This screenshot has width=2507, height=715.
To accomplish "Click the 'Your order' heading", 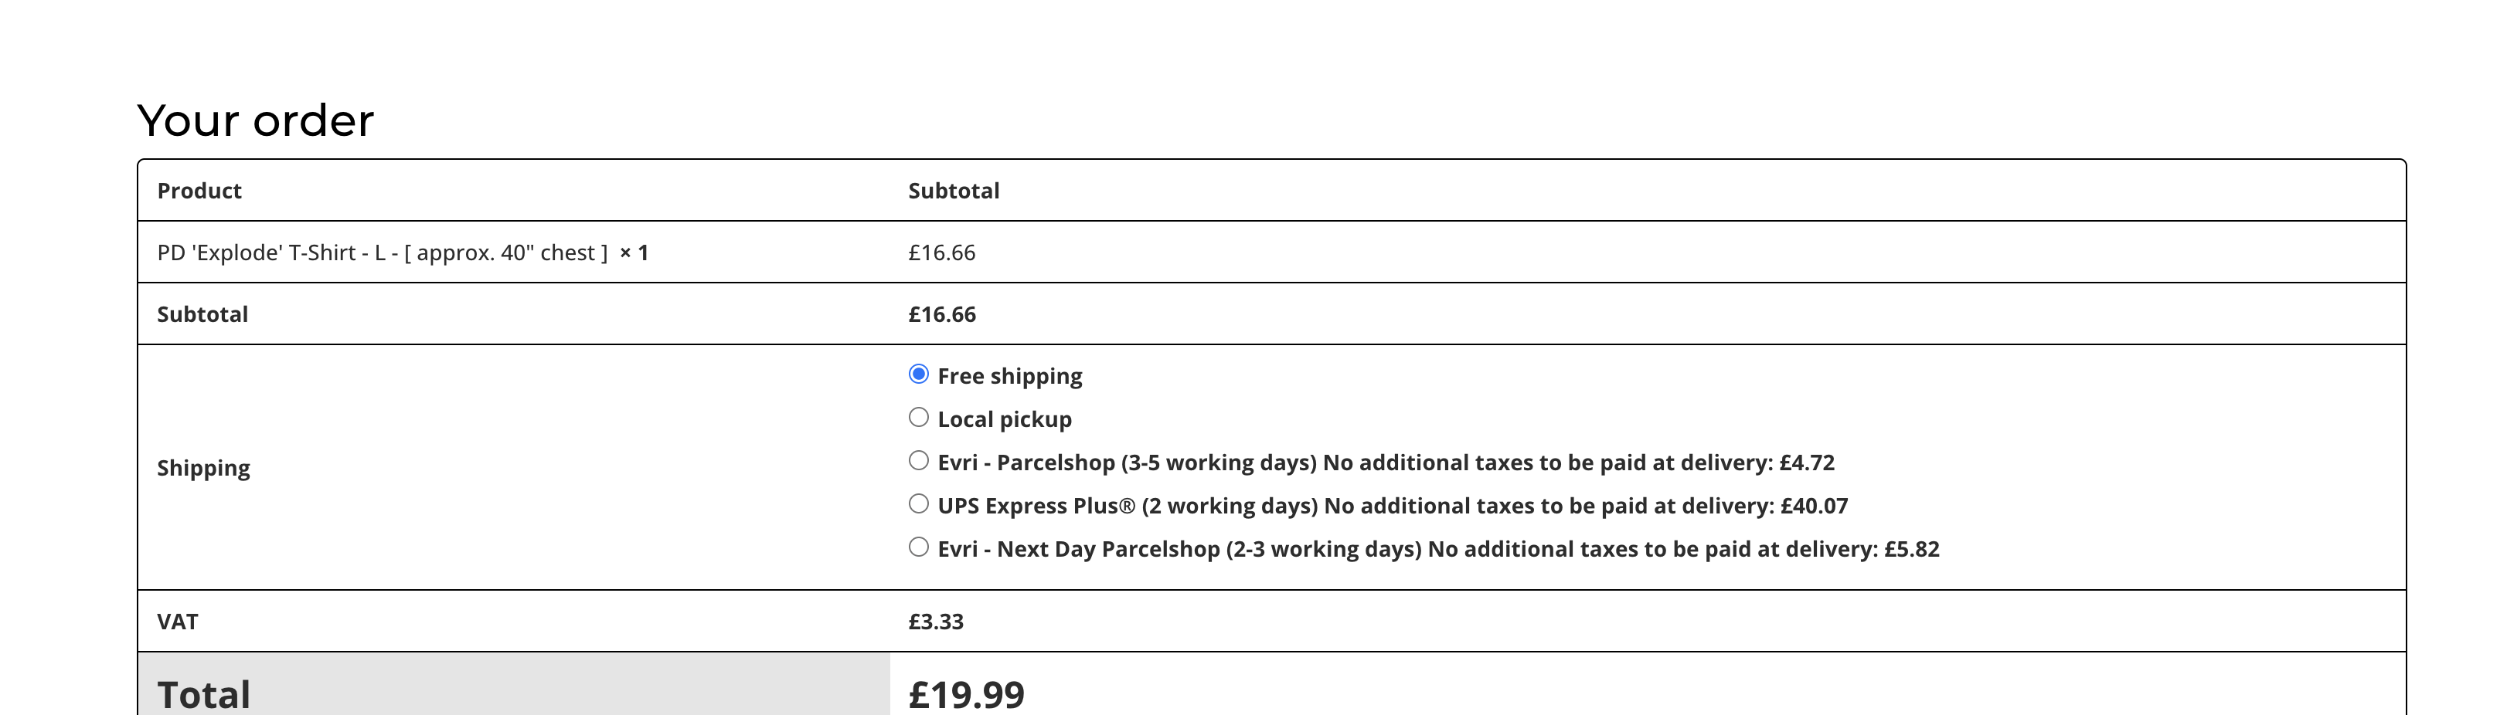I will pyautogui.click(x=255, y=120).
